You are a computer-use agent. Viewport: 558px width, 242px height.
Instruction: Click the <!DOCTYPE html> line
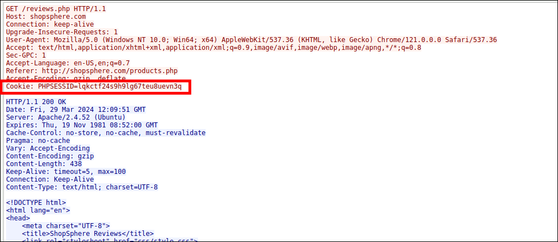tap(36, 203)
